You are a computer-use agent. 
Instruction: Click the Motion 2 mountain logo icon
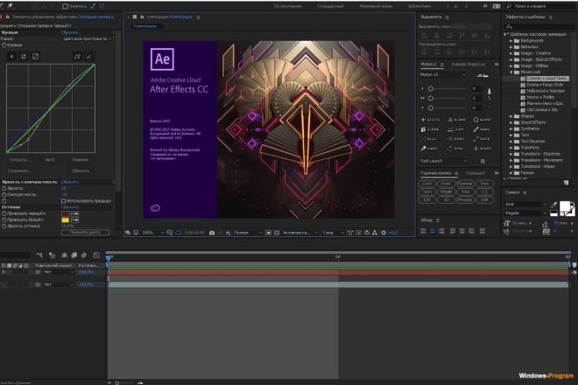coord(483,75)
